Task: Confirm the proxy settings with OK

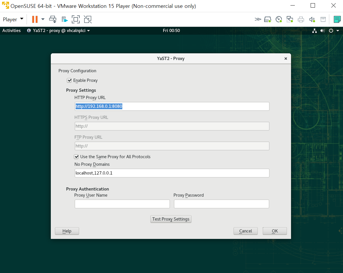Action: [x=275, y=231]
